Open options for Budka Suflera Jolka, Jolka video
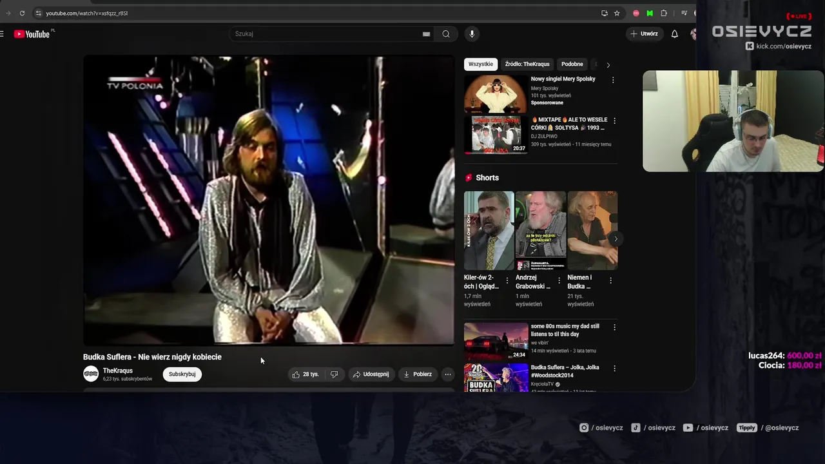Screen dimensions: 825x464 coord(614,369)
